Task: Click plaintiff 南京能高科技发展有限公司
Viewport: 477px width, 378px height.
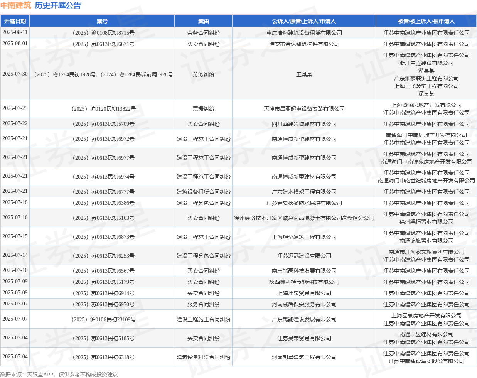Action: (304, 271)
